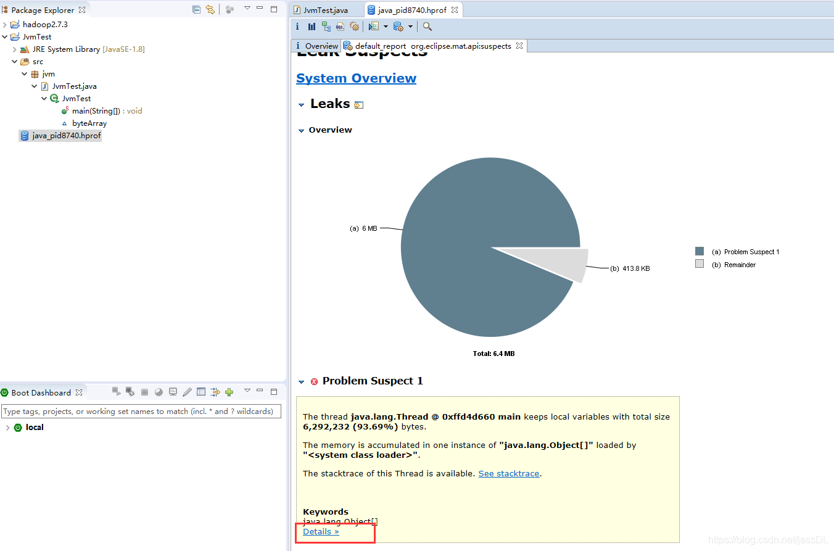Screen dimensions: 834x551
Task: Click the properties table icon in Boot Dashboard
Action: (201, 392)
